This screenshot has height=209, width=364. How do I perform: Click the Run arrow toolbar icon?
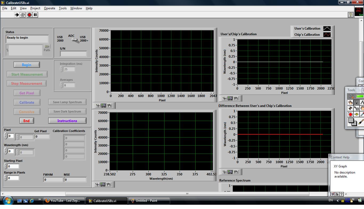point(17,15)
